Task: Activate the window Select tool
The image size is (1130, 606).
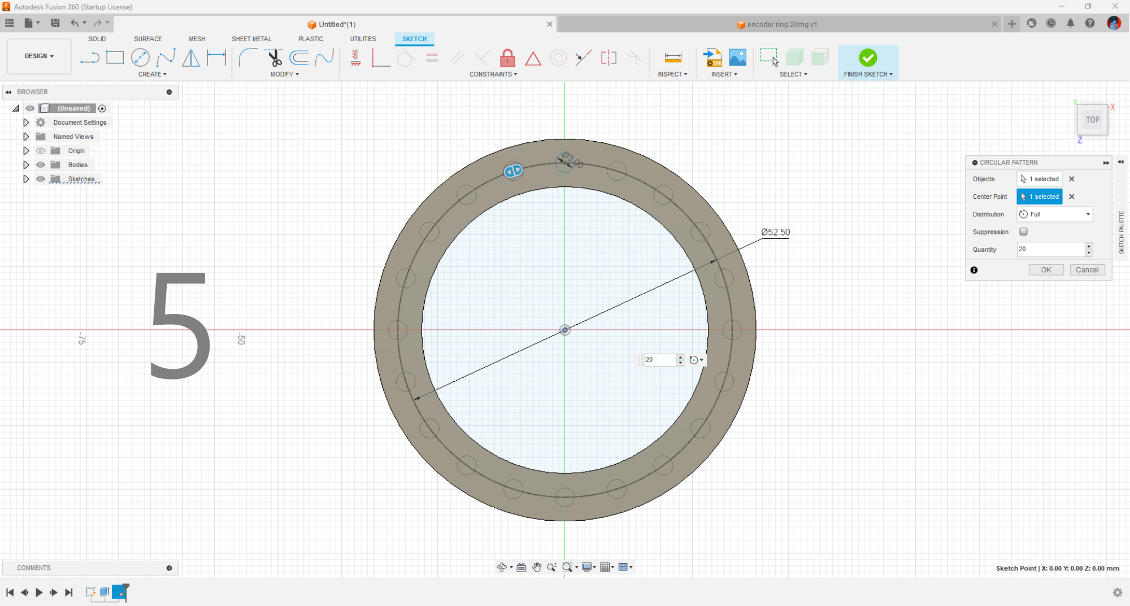Action: tap(769, 58)
